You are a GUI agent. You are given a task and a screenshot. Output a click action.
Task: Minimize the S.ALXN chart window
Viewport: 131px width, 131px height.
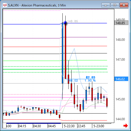(106, 5)
